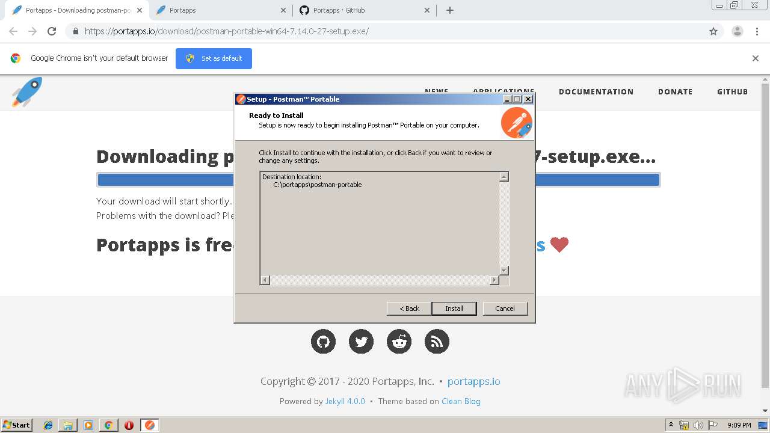Click the Postman logo in setup header
The height and width of the screenshot is (433, 770).
(517, 123)
